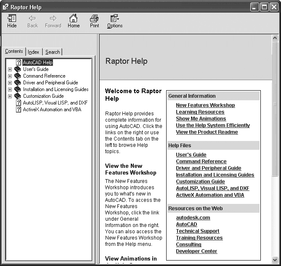Image resolution: width=281 pixels, height=266 pixels.
Task: Print the current help topic
Action: tap(95, 19)
